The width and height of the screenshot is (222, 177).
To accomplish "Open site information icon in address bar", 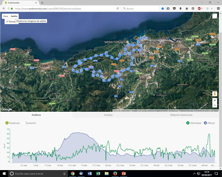I will (9, 9).
